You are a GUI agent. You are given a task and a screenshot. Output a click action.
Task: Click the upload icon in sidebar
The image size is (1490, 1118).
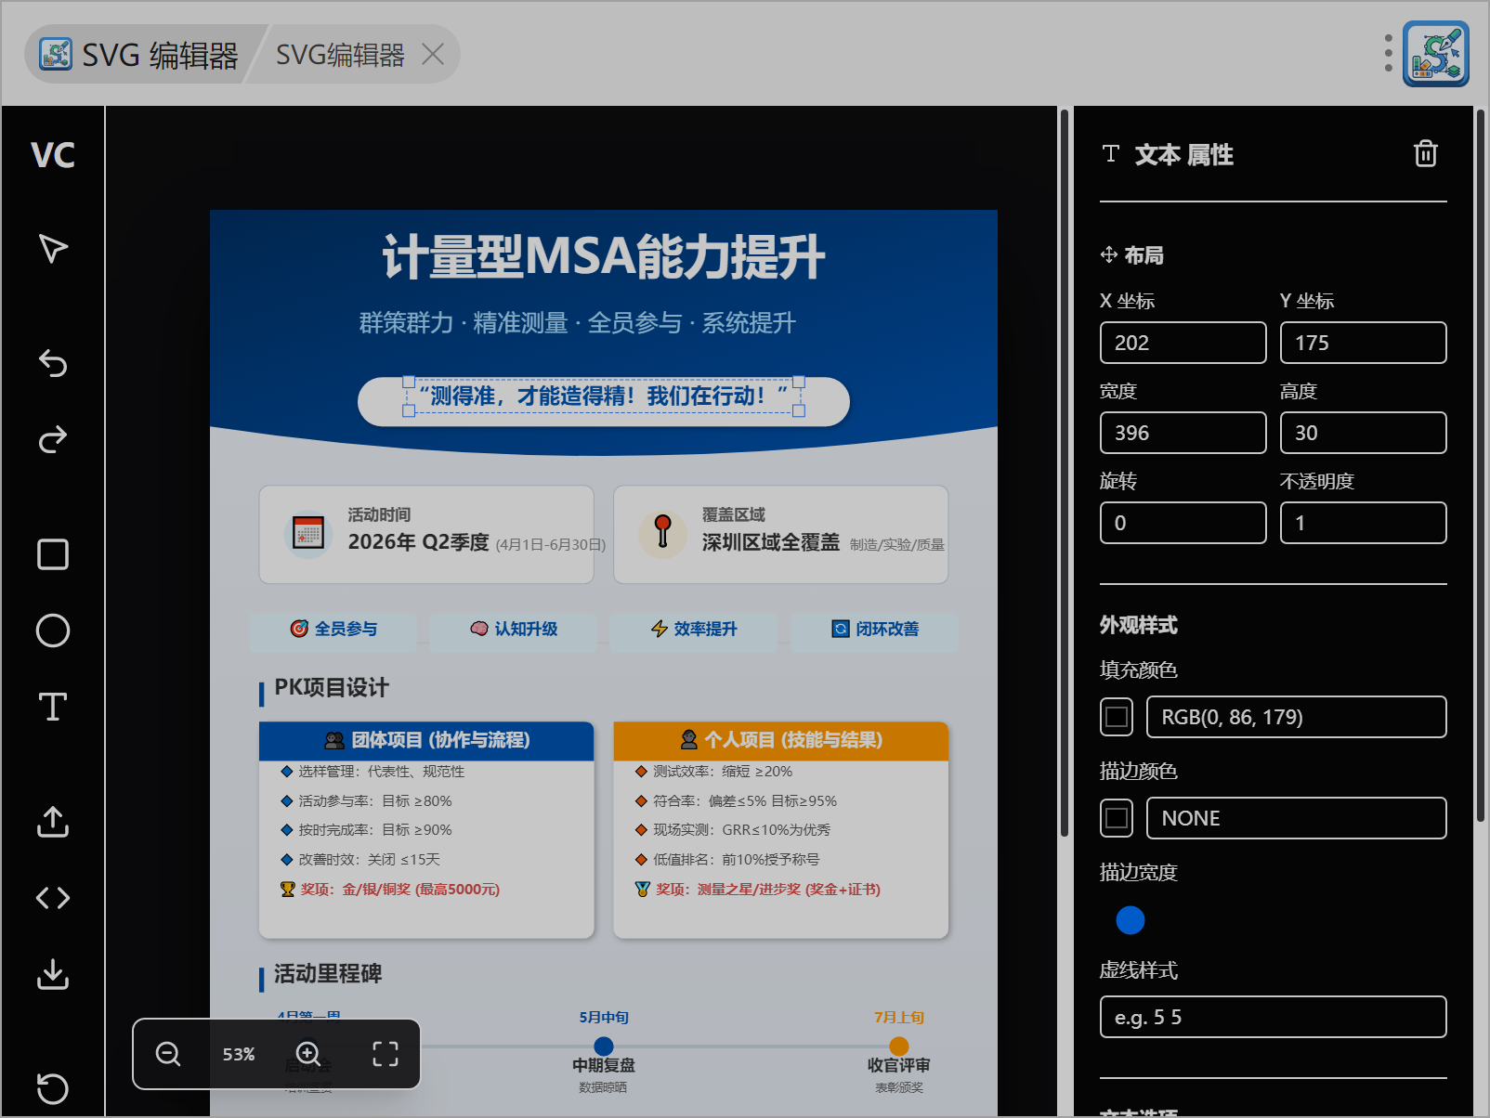(x=53, y=822)
